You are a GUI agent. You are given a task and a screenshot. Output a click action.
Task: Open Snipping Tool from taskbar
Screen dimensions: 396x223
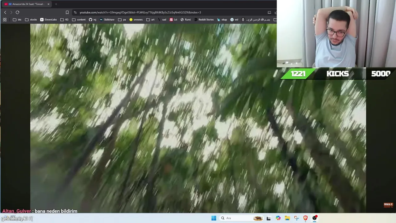click(x=296, y=218)
